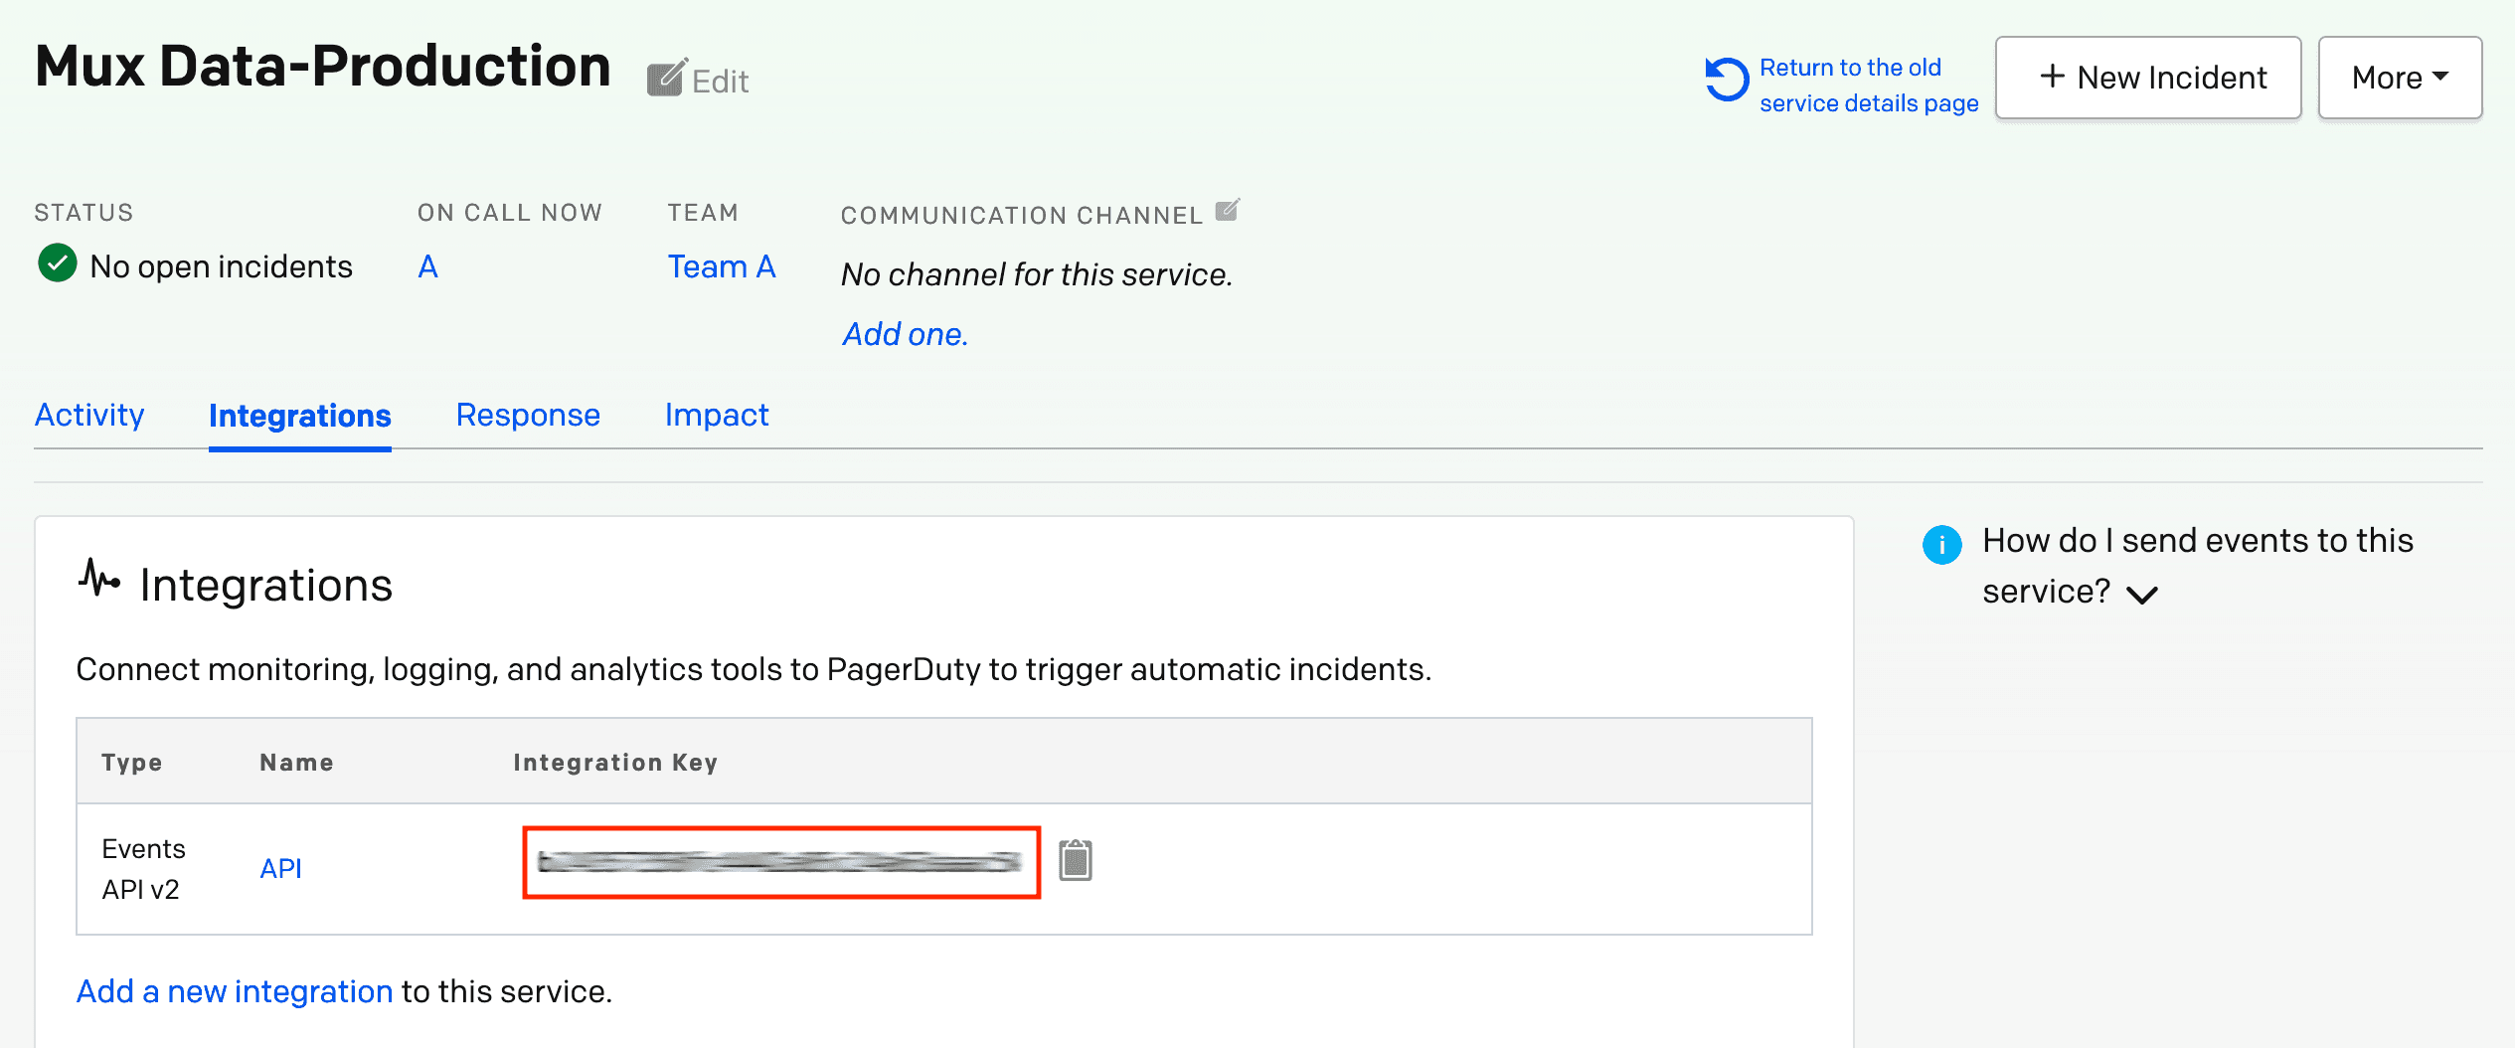
Task: Open the Team A link
Action: pos(721,266)
